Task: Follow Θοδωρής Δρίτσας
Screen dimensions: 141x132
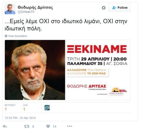Action: click(x=120, y=8)
